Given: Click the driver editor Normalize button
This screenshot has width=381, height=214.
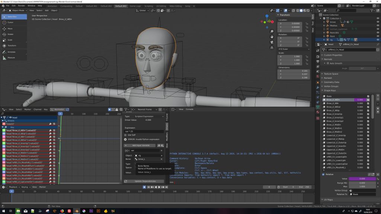Looking at the screenshot, I should click(58, 110).
